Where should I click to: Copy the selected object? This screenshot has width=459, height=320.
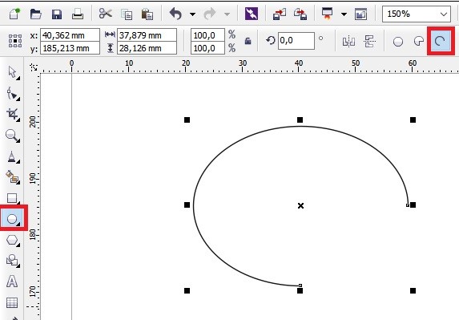127,14
